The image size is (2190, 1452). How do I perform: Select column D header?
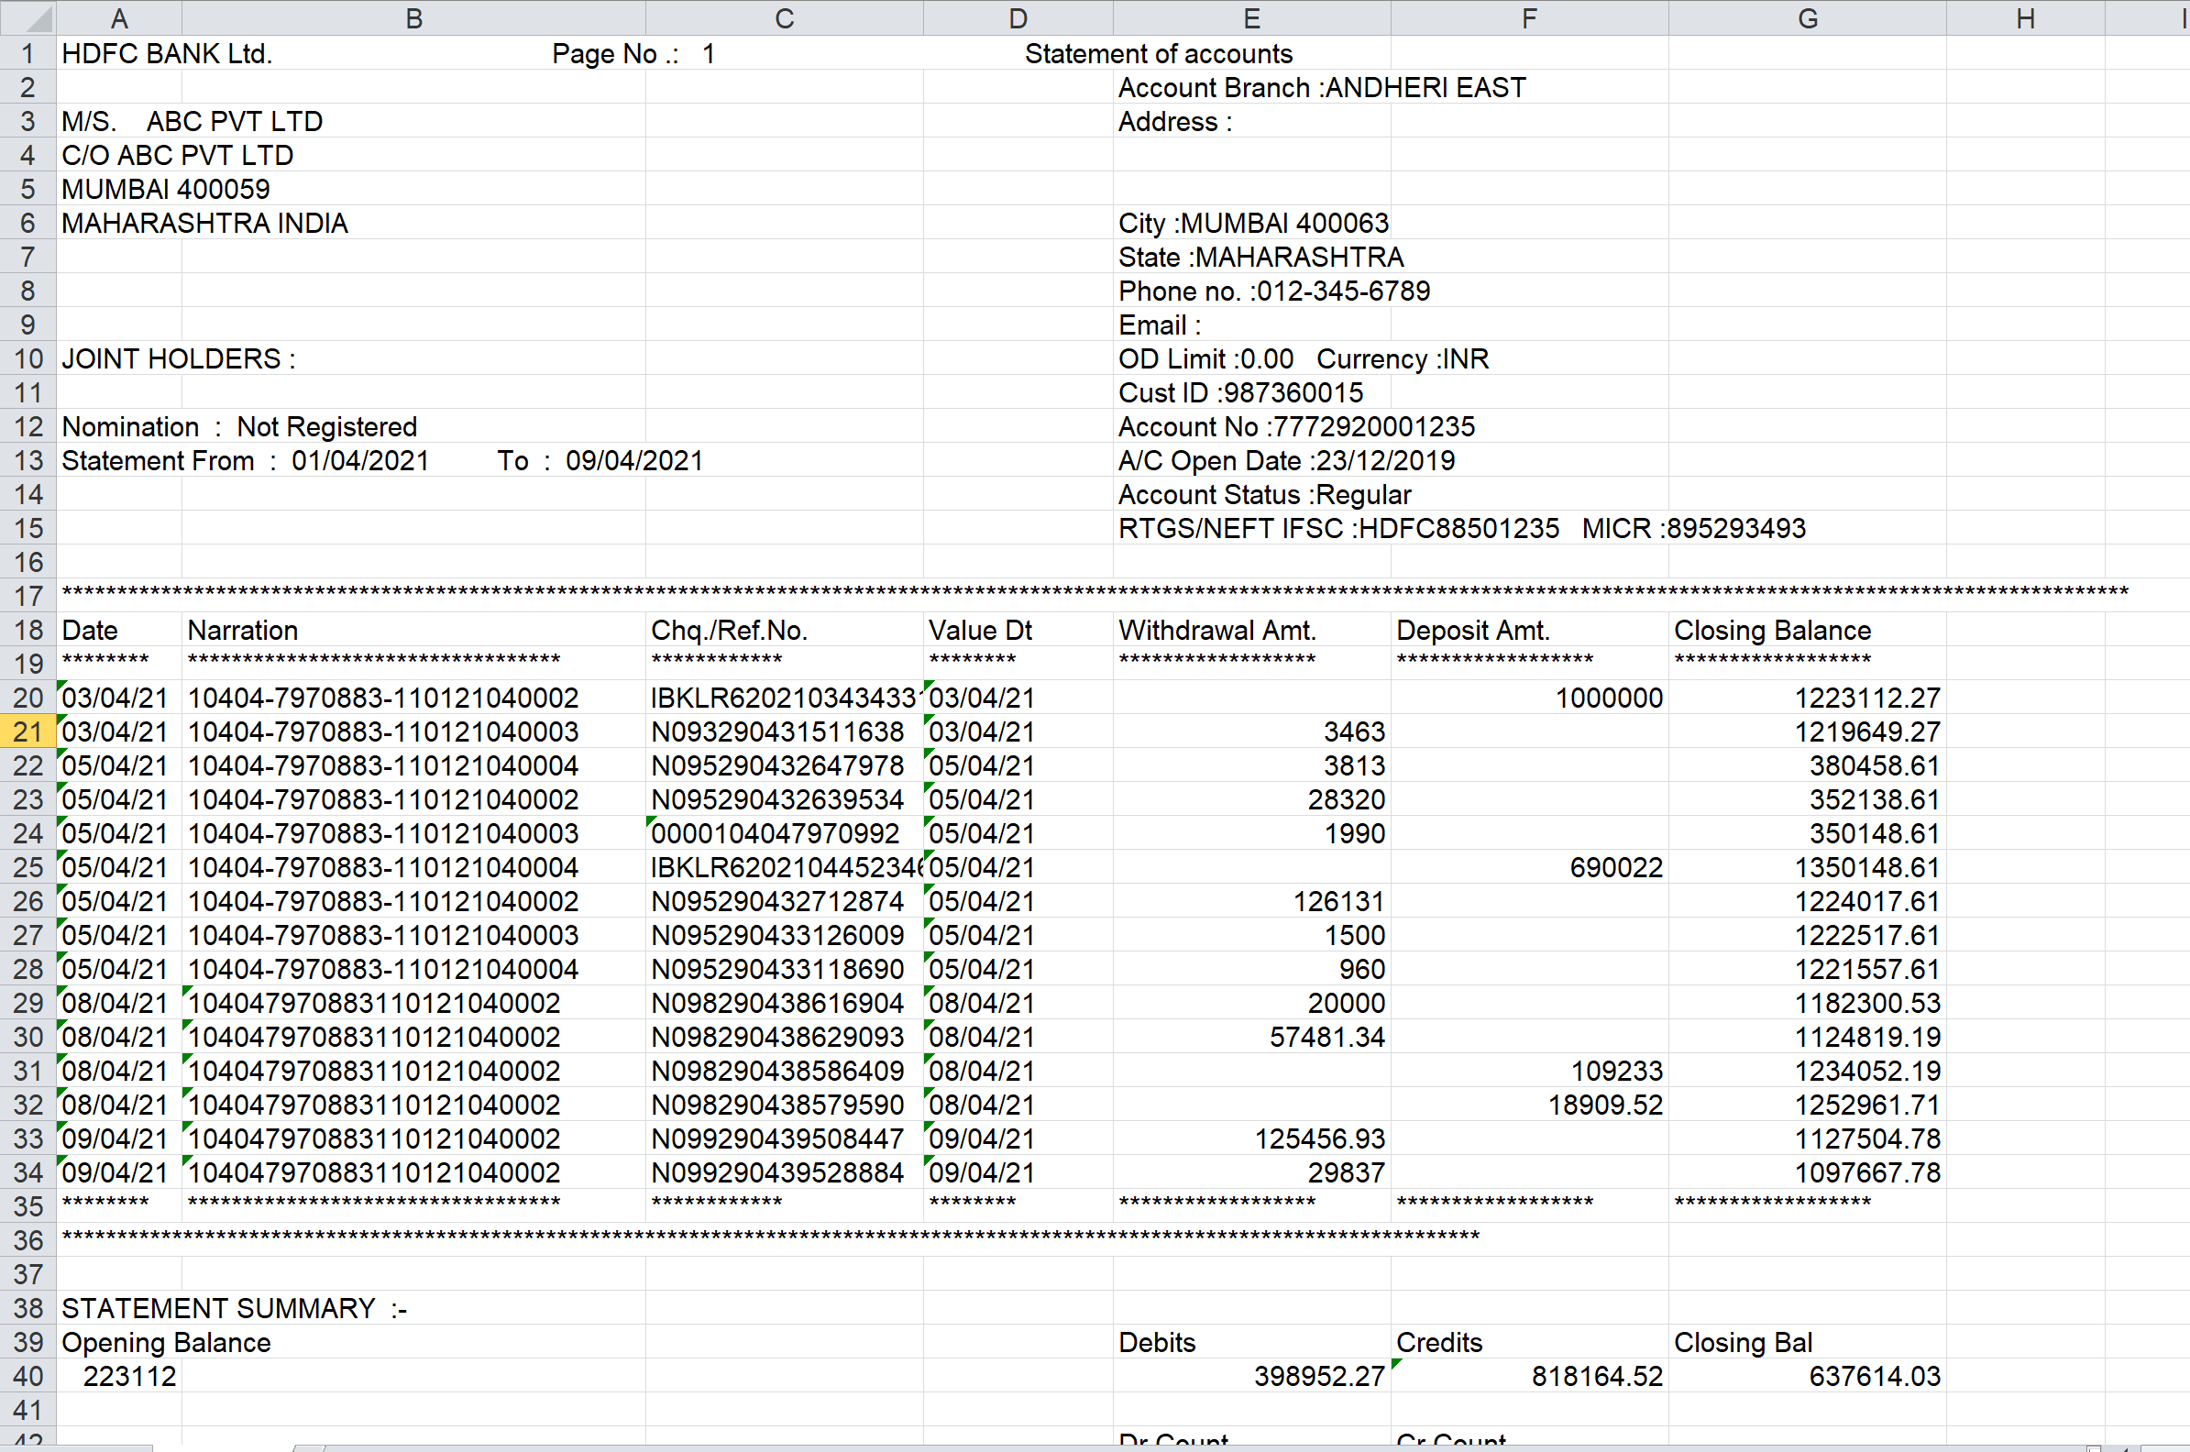click(x=1018, y=17)
